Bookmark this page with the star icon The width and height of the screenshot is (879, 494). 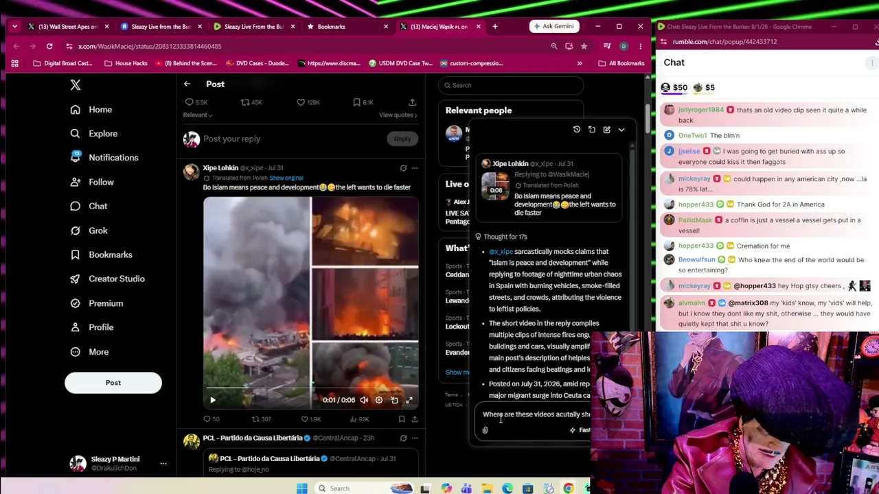click(584, 46)
